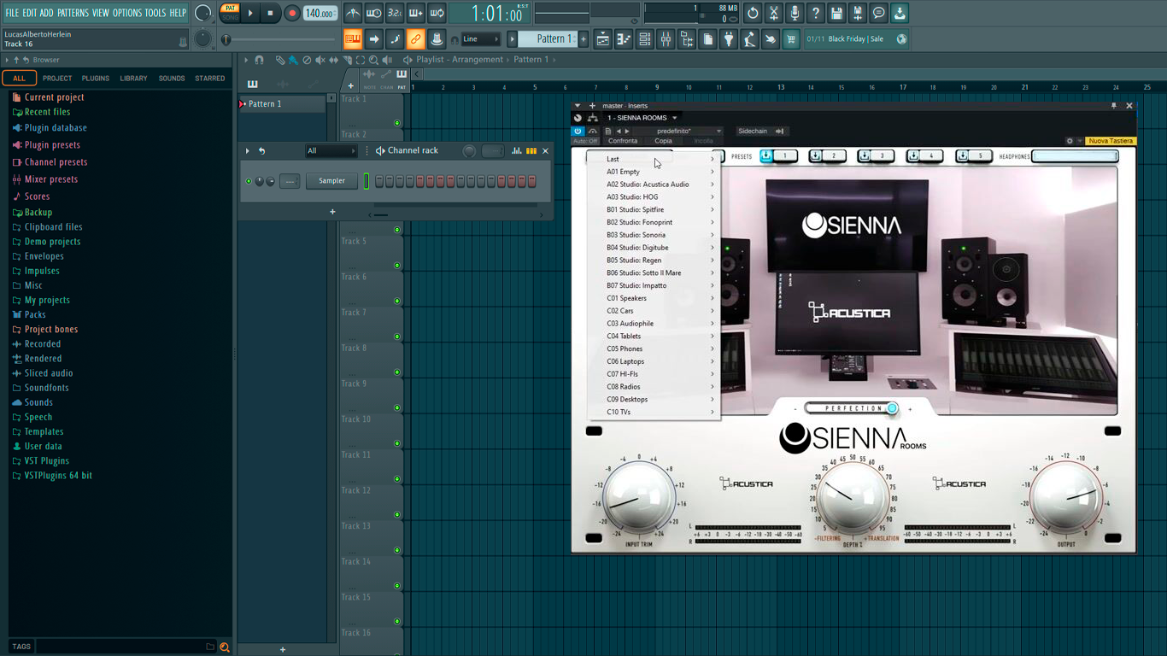Click the Nuova Tastiera button
This screenshot has width=1167, height=656.
1111,141
